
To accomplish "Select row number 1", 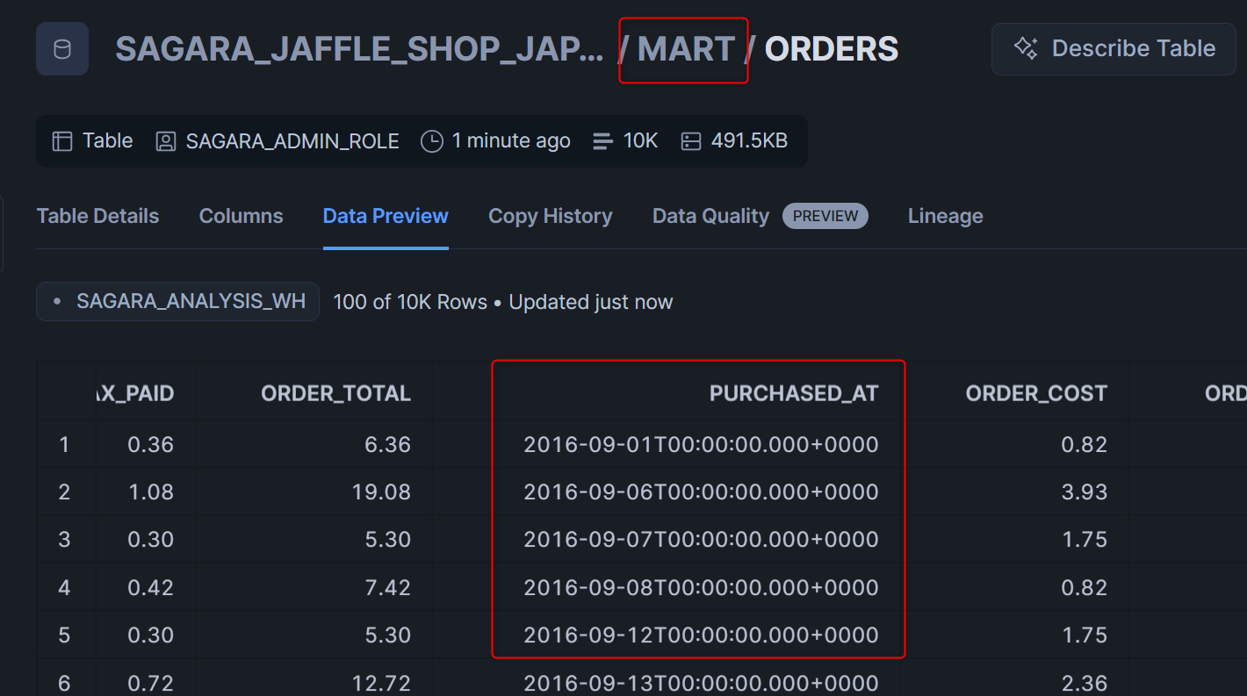I will point(64,445).
